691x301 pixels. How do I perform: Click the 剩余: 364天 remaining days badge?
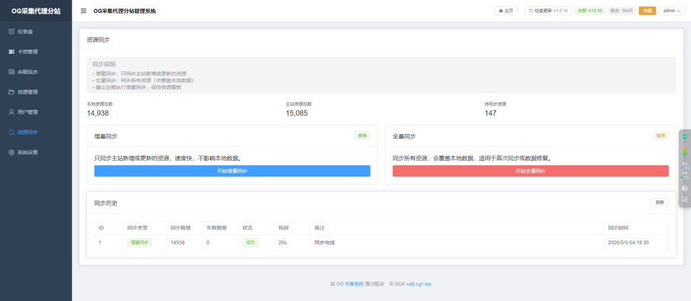click(x=621, y=11)
